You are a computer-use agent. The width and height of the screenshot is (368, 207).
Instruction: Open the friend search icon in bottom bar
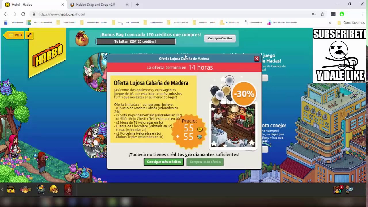(349, 189)
